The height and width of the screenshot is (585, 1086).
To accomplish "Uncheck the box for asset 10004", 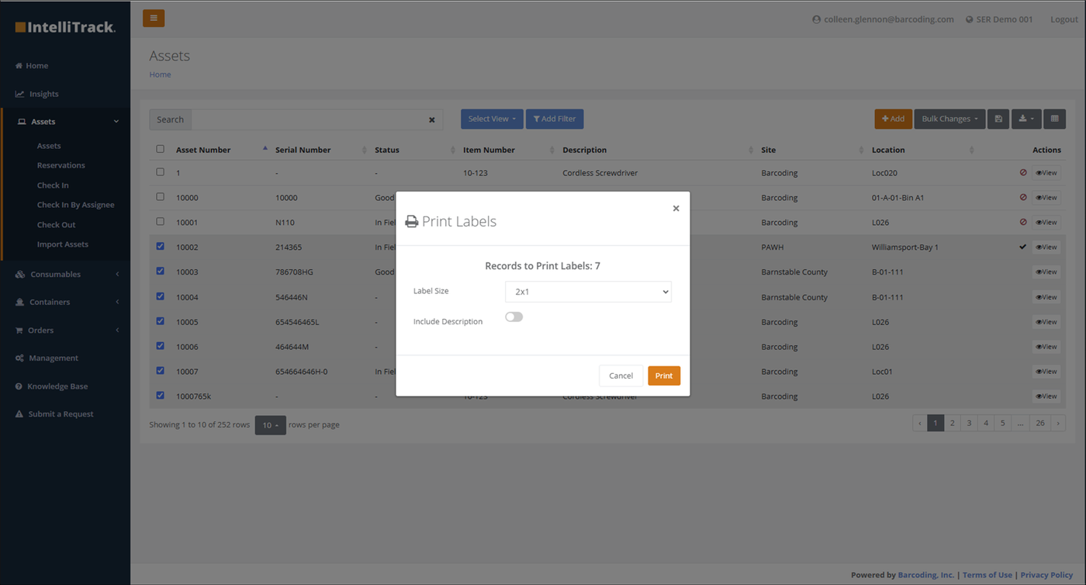I will [x=161, y=296].
